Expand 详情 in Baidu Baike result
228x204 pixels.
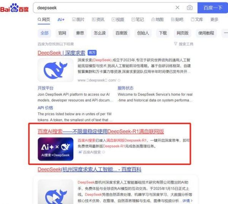point(187,201)
